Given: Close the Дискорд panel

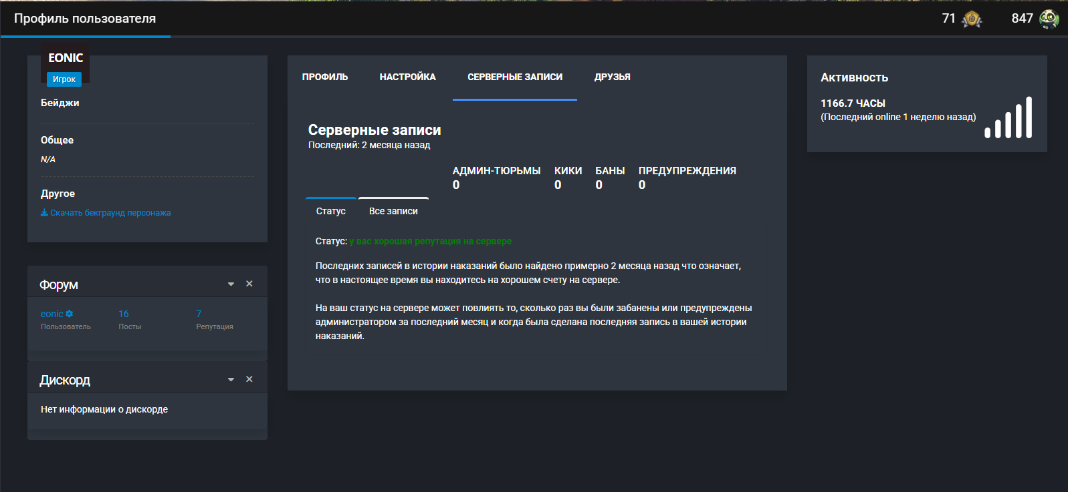Looking at the screenshot, I should click(x=249, y=379).
